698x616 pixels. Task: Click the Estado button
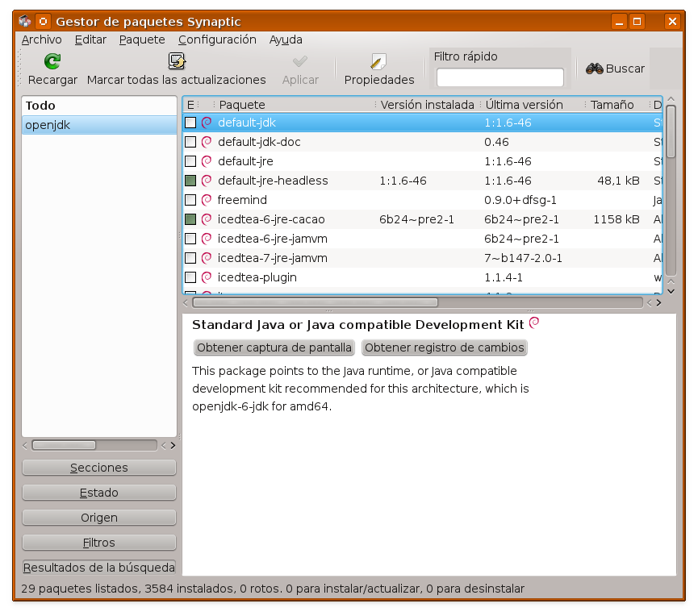point(98,493)
